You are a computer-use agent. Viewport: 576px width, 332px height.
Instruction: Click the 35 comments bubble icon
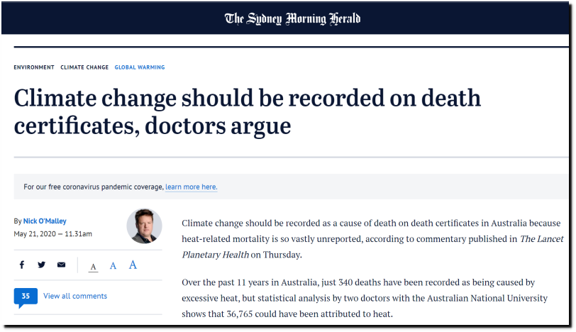(26, 297)
